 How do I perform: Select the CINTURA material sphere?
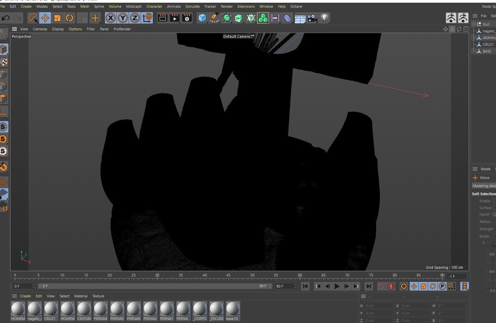pyautogui.click(x=84, y=311)
